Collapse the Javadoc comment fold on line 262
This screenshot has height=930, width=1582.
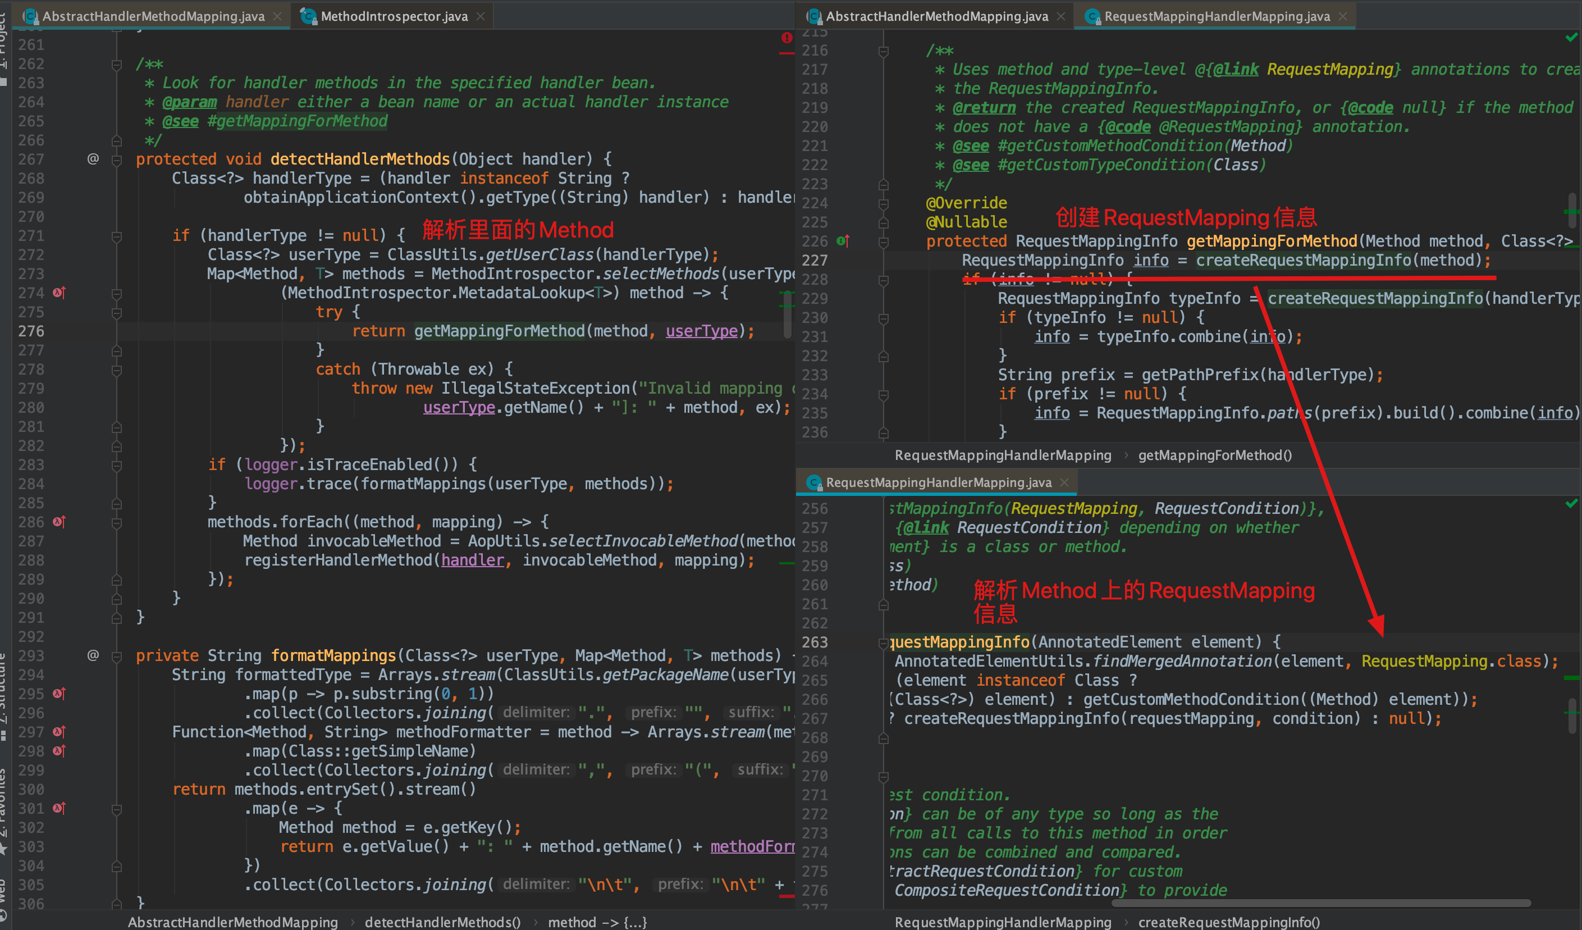[x=117, y=65]
